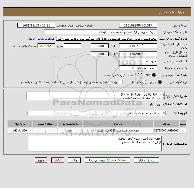Click the پاسخ به نیاز button
The width and height of the screenshot is (194, 188).
[147, 160]
